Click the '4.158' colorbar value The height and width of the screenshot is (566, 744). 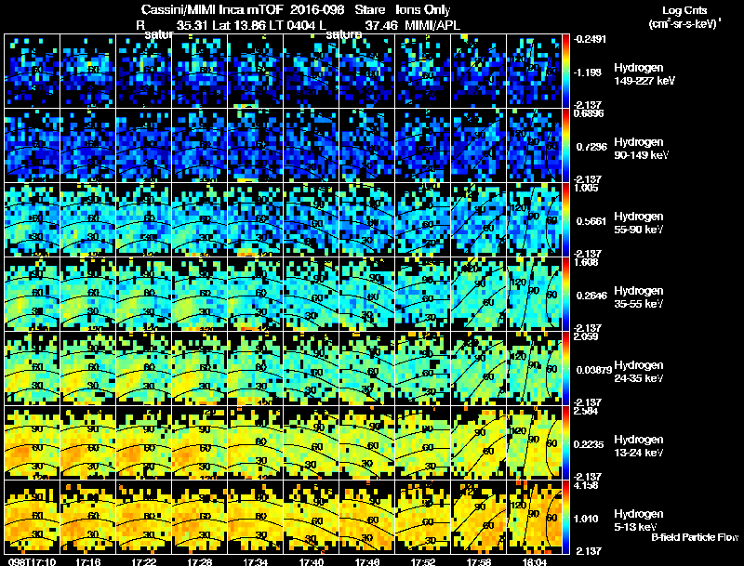click(x=586, y=485)
